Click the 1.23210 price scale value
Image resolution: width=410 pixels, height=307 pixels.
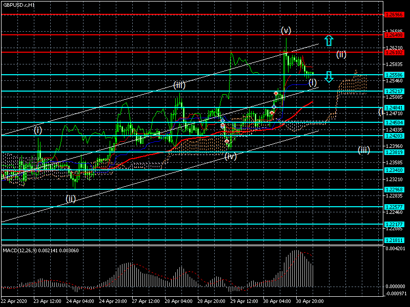tap(394, 180)
